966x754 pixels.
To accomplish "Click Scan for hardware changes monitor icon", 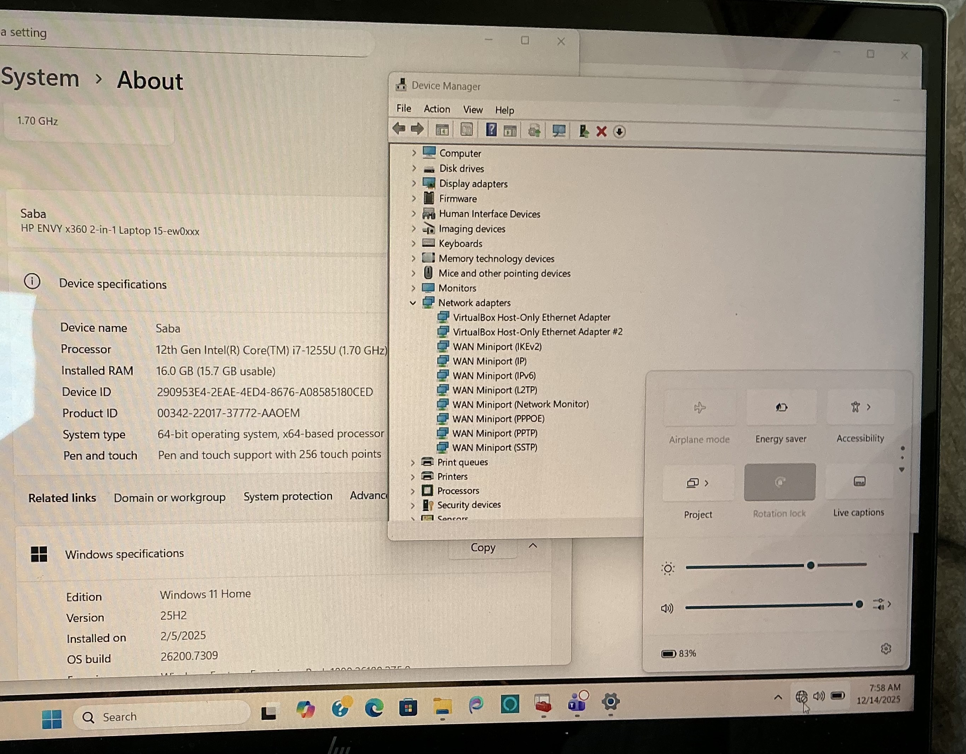I will pos(559,131).
